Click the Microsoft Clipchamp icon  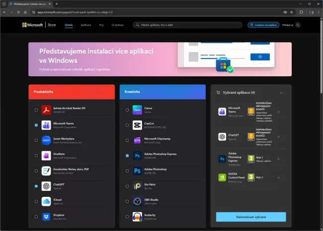137,140
